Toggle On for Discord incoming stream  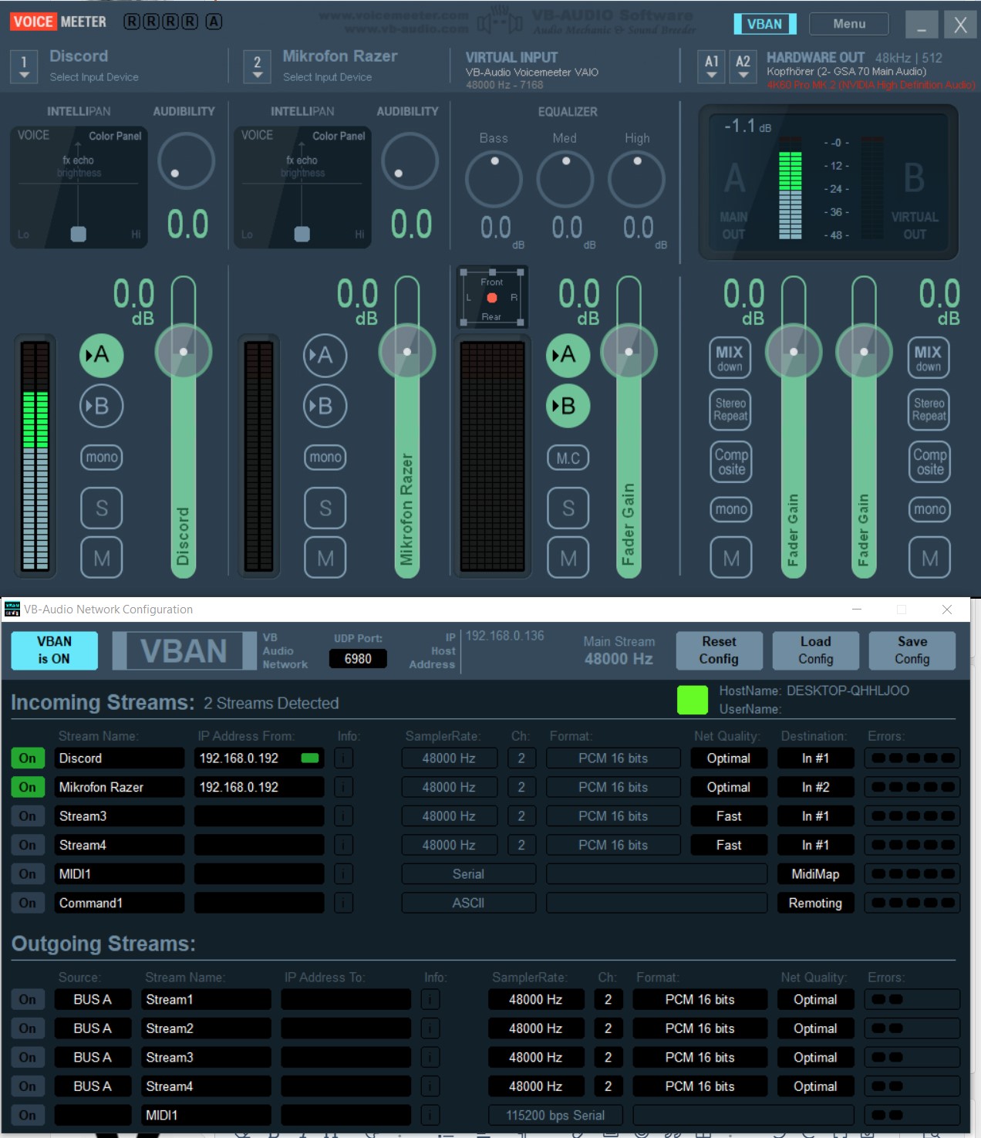click(28, 758)
